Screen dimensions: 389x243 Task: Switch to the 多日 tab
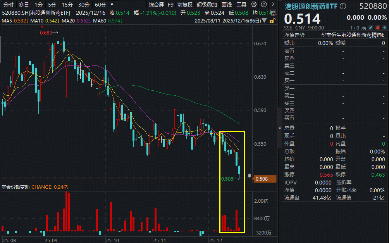coord(23,4)
